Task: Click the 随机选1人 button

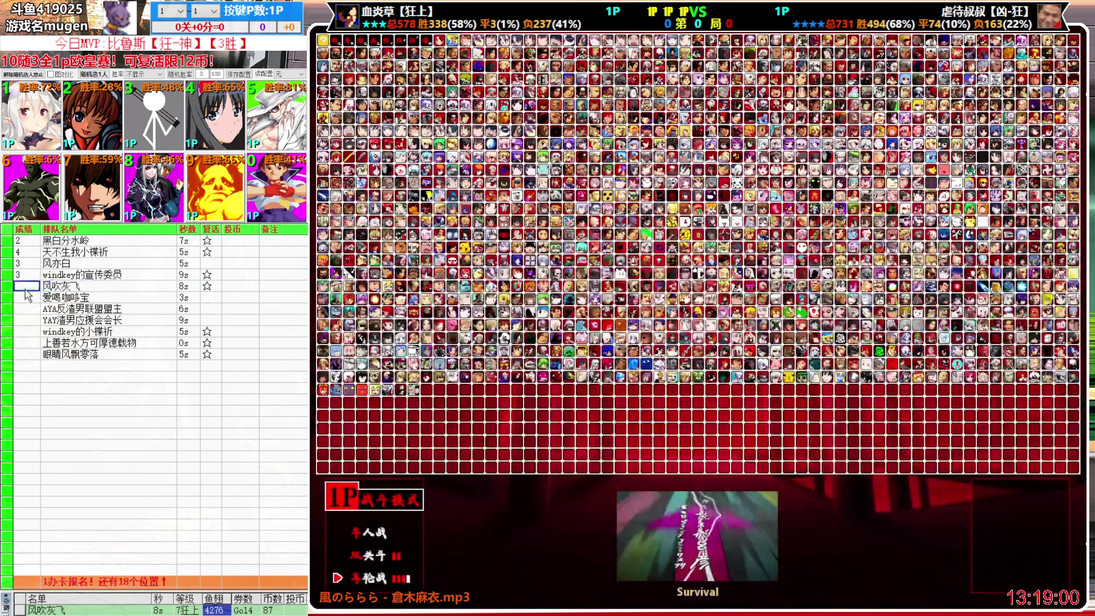Action: point(94,74)
